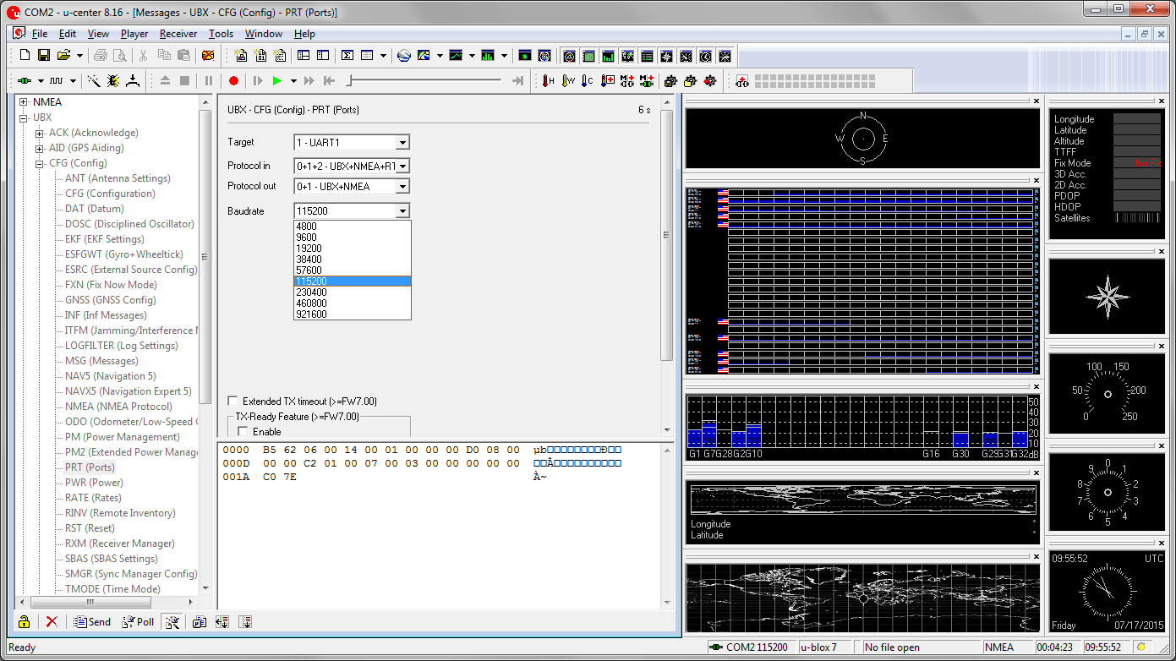The height and width of the screenshot is (661, 1176).
Task: Open the Receiver menu
Action: point(178,34)
